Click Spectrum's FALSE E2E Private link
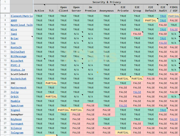180x136 pixels. click(123, 105)
